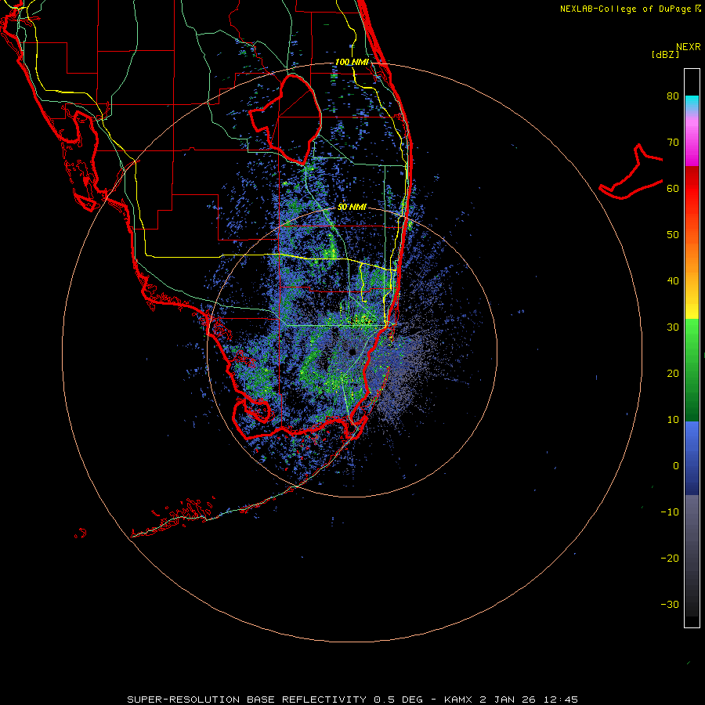Click the 0 dBZ scale label

point(676,466)
